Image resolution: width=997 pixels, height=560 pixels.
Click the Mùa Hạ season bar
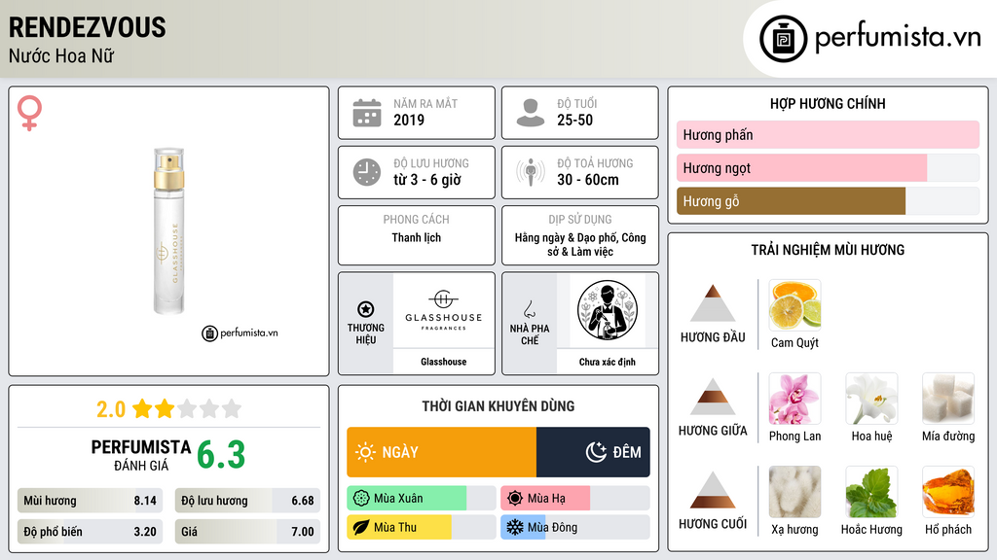(x=574, y=499)
